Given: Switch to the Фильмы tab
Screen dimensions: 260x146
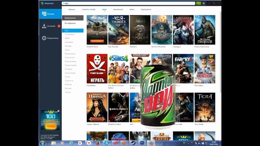Looking at the screenshot, I should click(x=72, y=9).
